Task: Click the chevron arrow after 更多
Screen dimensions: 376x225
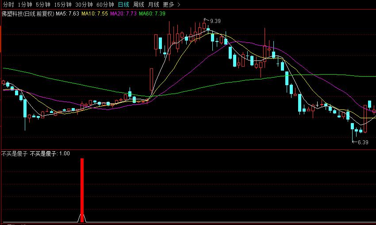Action: [x=179, y=4]
